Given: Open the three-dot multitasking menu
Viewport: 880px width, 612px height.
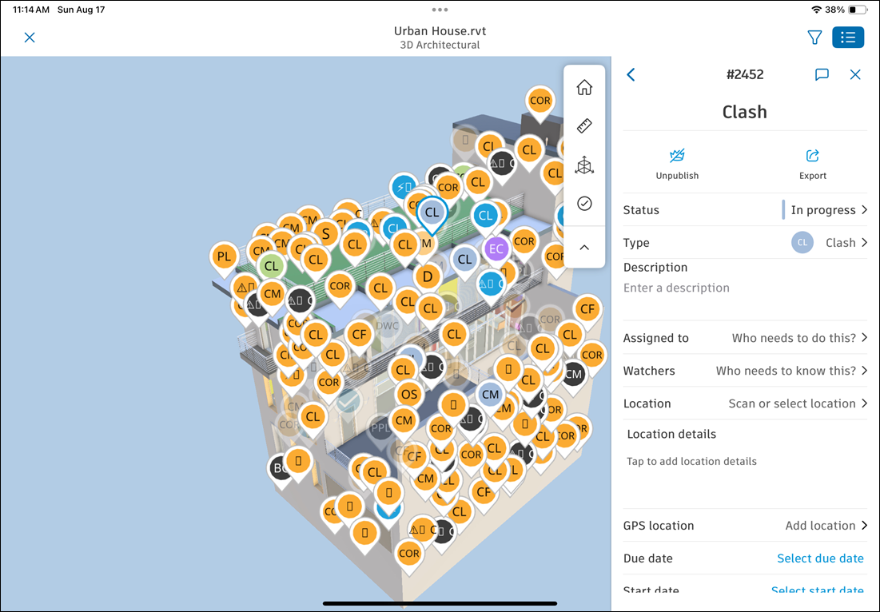Looking at the screenshot, I should pos(440,10).
